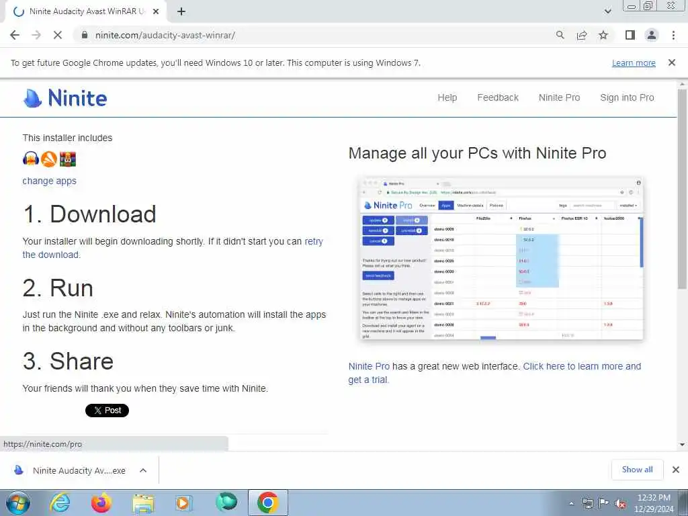Open the Chrome side panel

[630, 35]
